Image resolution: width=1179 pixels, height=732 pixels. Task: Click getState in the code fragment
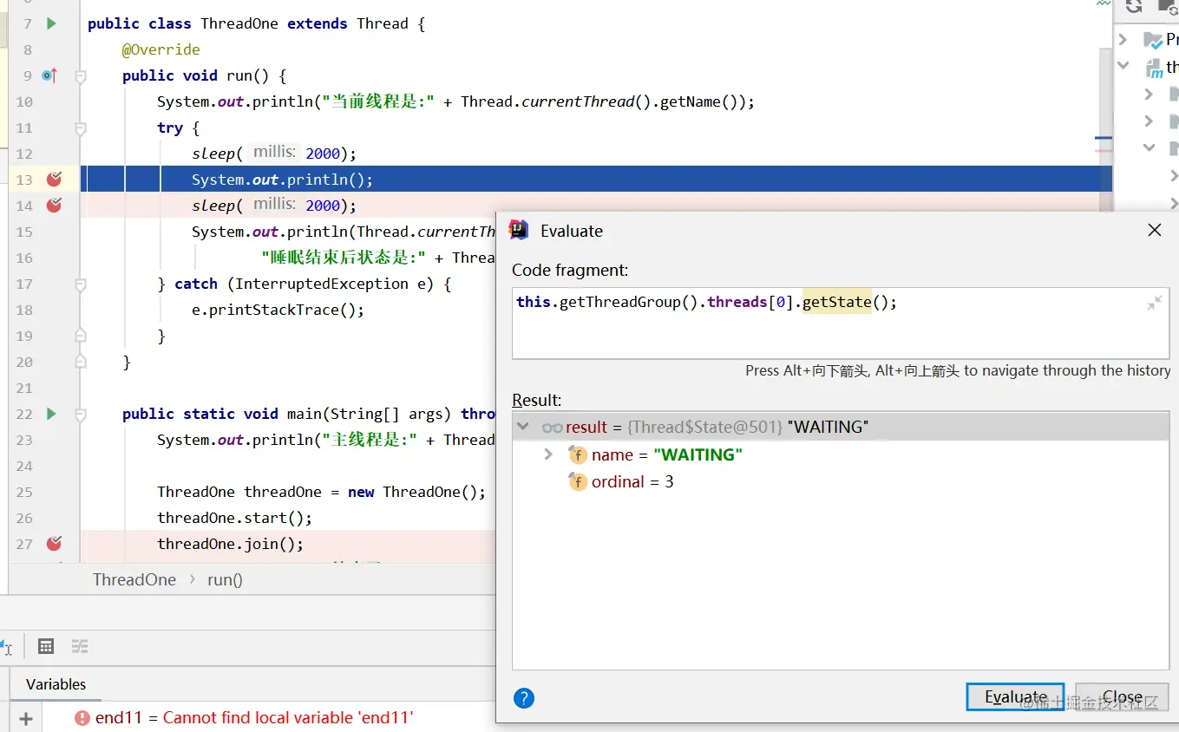point(836,302)
